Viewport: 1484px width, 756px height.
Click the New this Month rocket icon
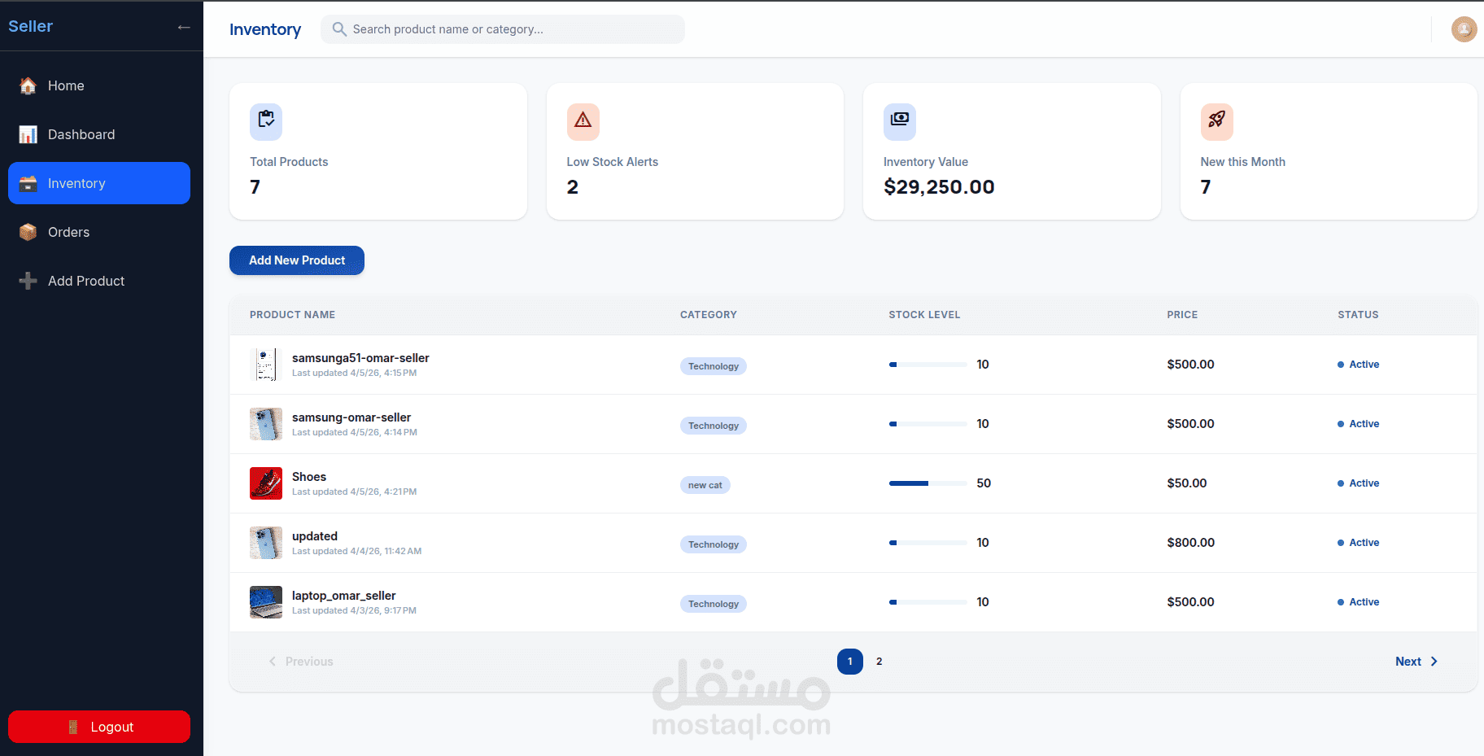[1216, 121]
